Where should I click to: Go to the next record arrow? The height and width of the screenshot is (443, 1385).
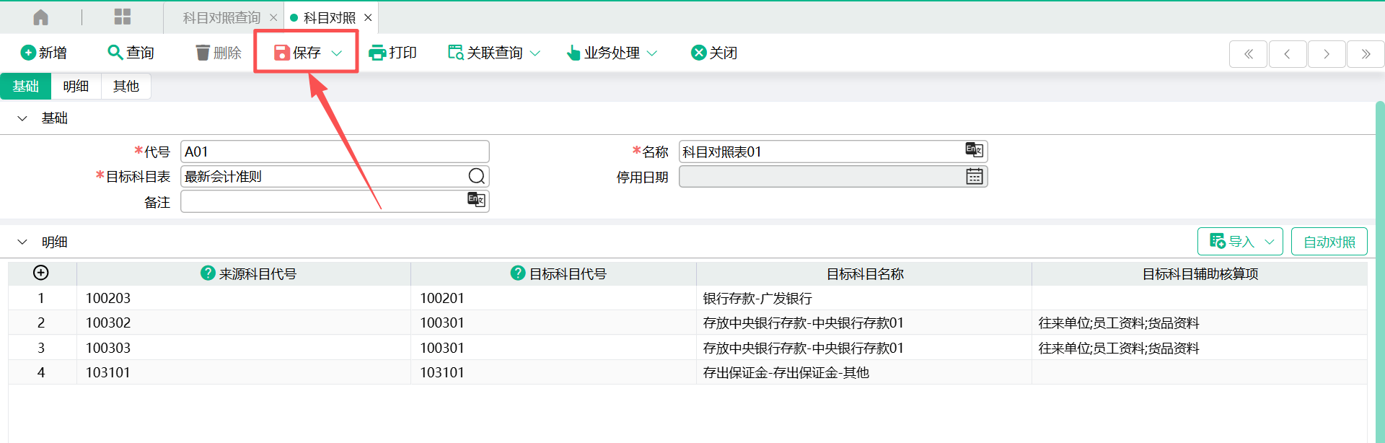1326,54
